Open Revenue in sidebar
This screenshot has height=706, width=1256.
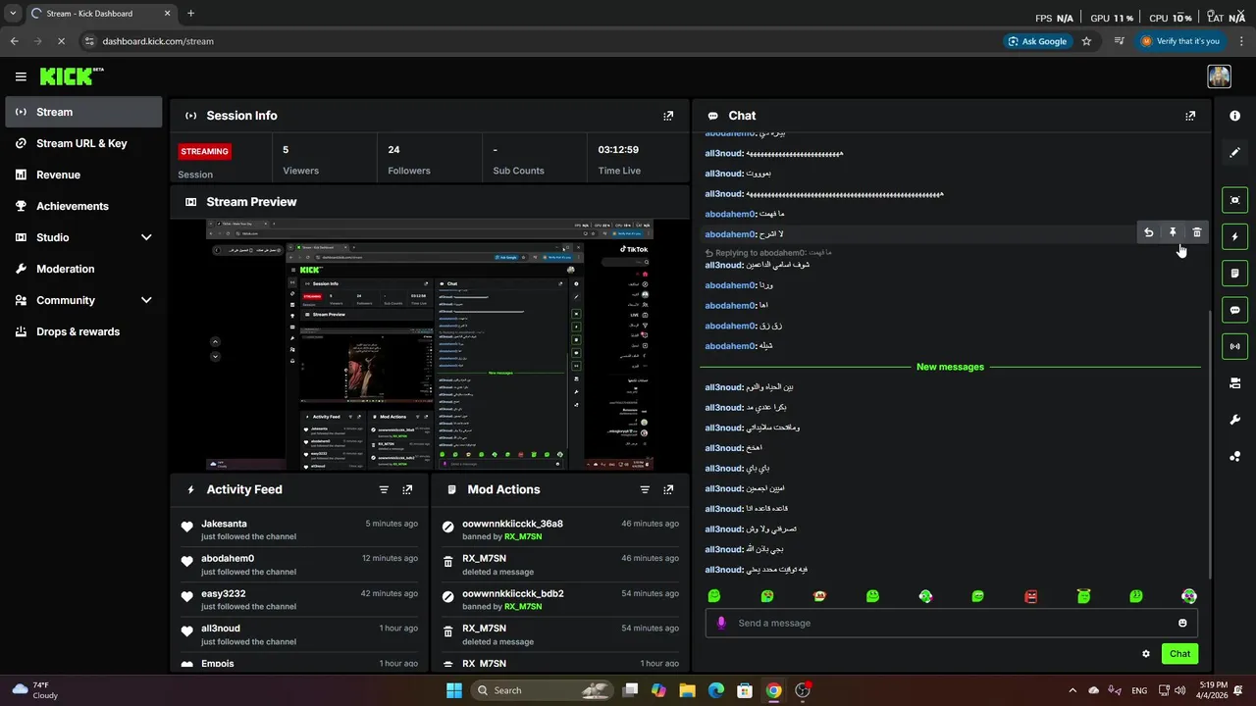click(83, 175)
